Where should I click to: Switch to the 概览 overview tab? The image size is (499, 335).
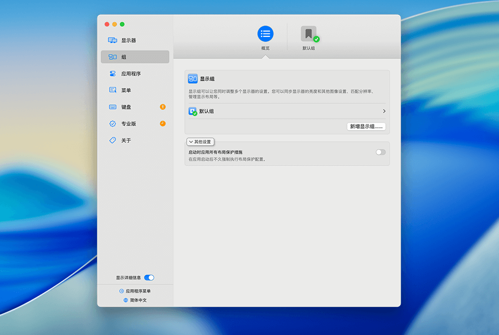coord(265,34)
